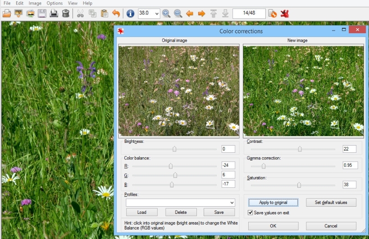The image size is (369, 239).
Task: Click the R color balance slider handle
Action: coord(171,166)
